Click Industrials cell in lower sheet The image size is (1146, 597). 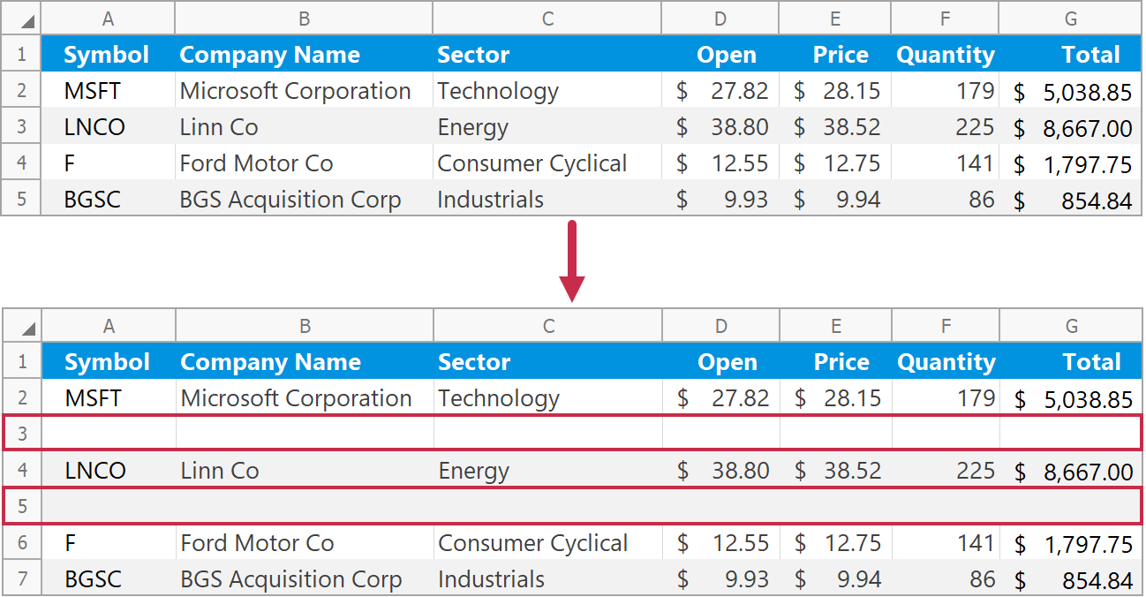click(x=491, y=579)
